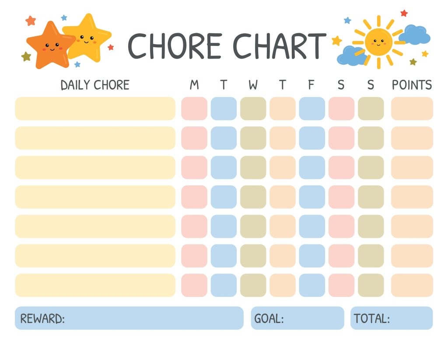
Task: Select the TOTAL field
Action: [x=392, y=318]
